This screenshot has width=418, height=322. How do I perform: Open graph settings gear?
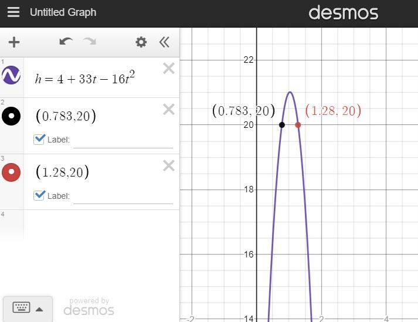141,42
